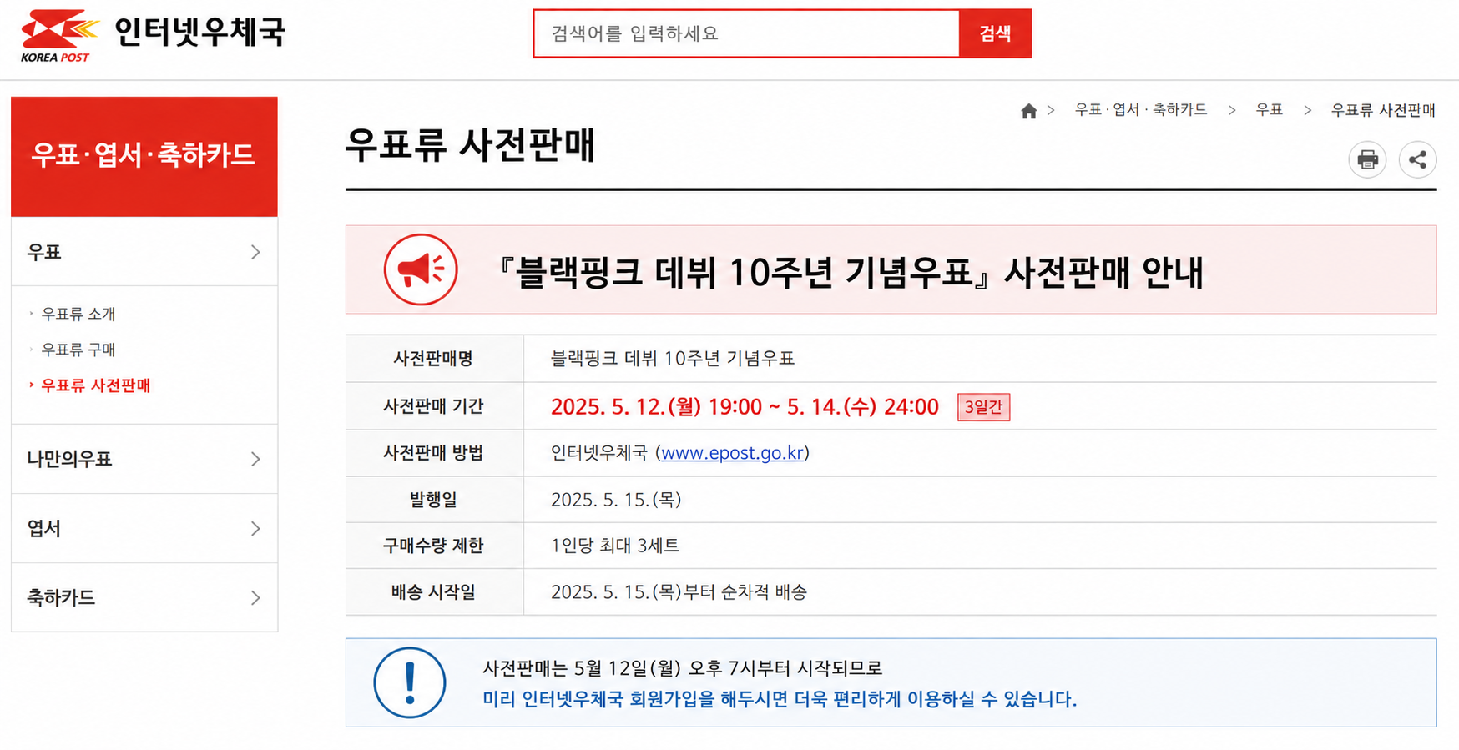
Task: Print the page with printer icon
Action: point(1367,159)
